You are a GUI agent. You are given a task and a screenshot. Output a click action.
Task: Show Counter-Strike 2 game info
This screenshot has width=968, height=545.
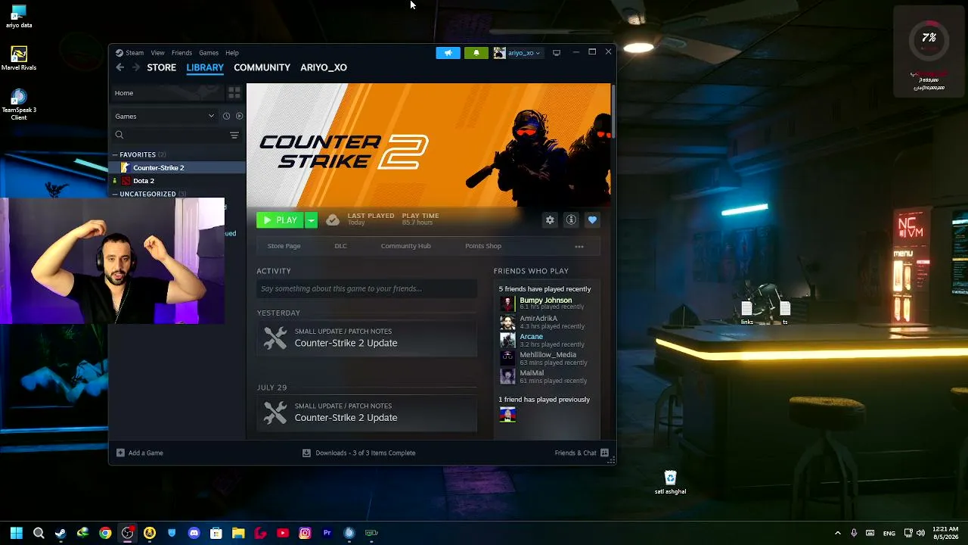571,220
